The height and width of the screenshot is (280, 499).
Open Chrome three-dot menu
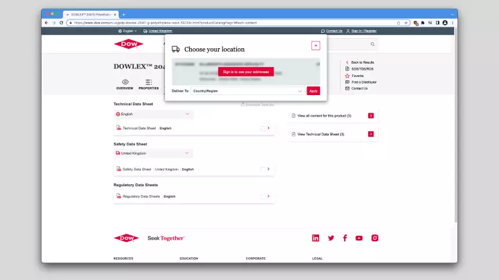point(452,23)
